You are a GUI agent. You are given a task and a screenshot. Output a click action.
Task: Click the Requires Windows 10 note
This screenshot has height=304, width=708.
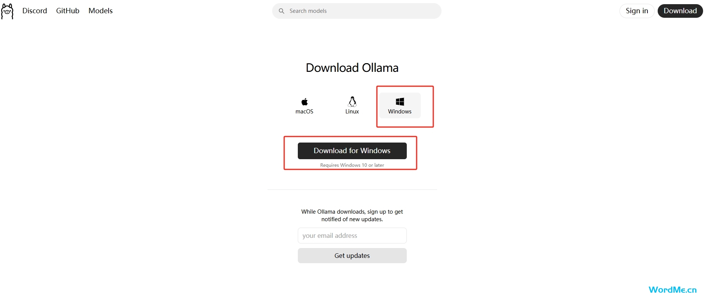point(352,165)
